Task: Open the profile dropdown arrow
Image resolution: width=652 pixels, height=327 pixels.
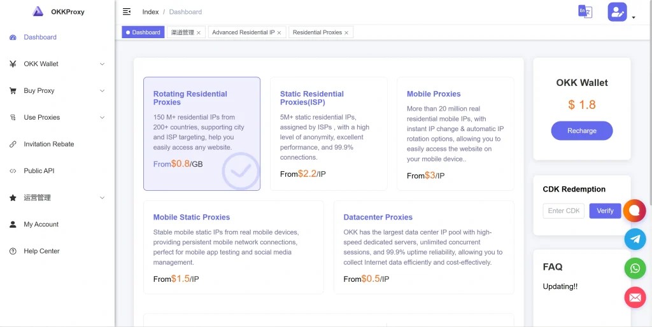Action: (x=634, y=17)
